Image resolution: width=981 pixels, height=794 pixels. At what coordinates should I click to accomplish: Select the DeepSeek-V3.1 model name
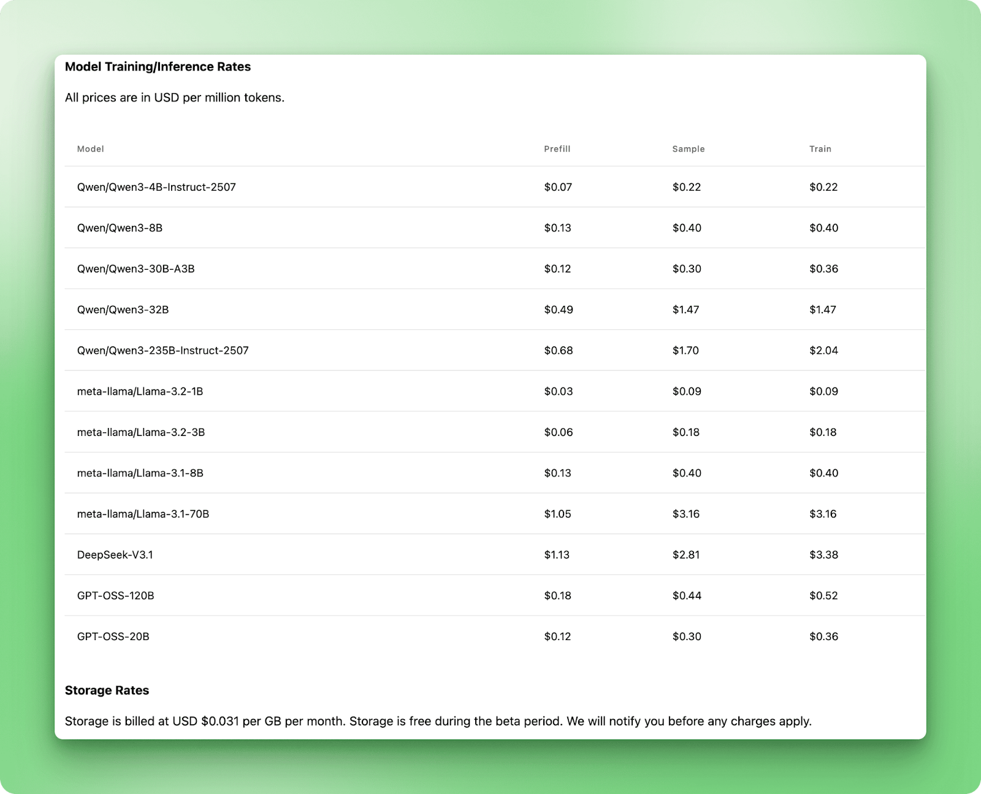(x=115, y=555)
